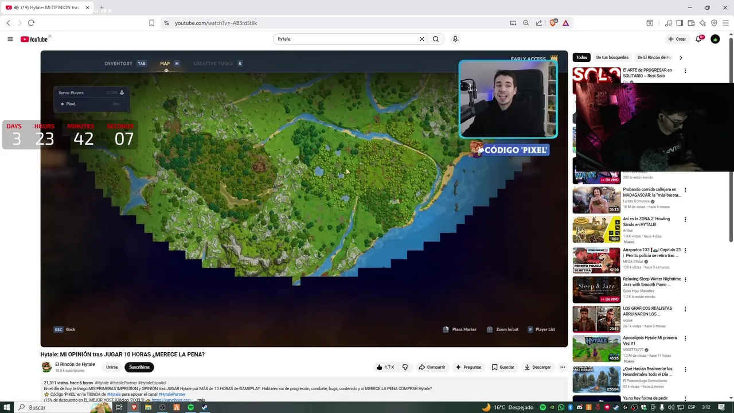
Task: Open the Relaxing Sleep Winter Nightime Jazz thumbnail
Action: click(596, 290)
